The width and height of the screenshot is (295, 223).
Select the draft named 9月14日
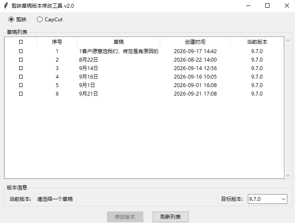pos(88,68)
